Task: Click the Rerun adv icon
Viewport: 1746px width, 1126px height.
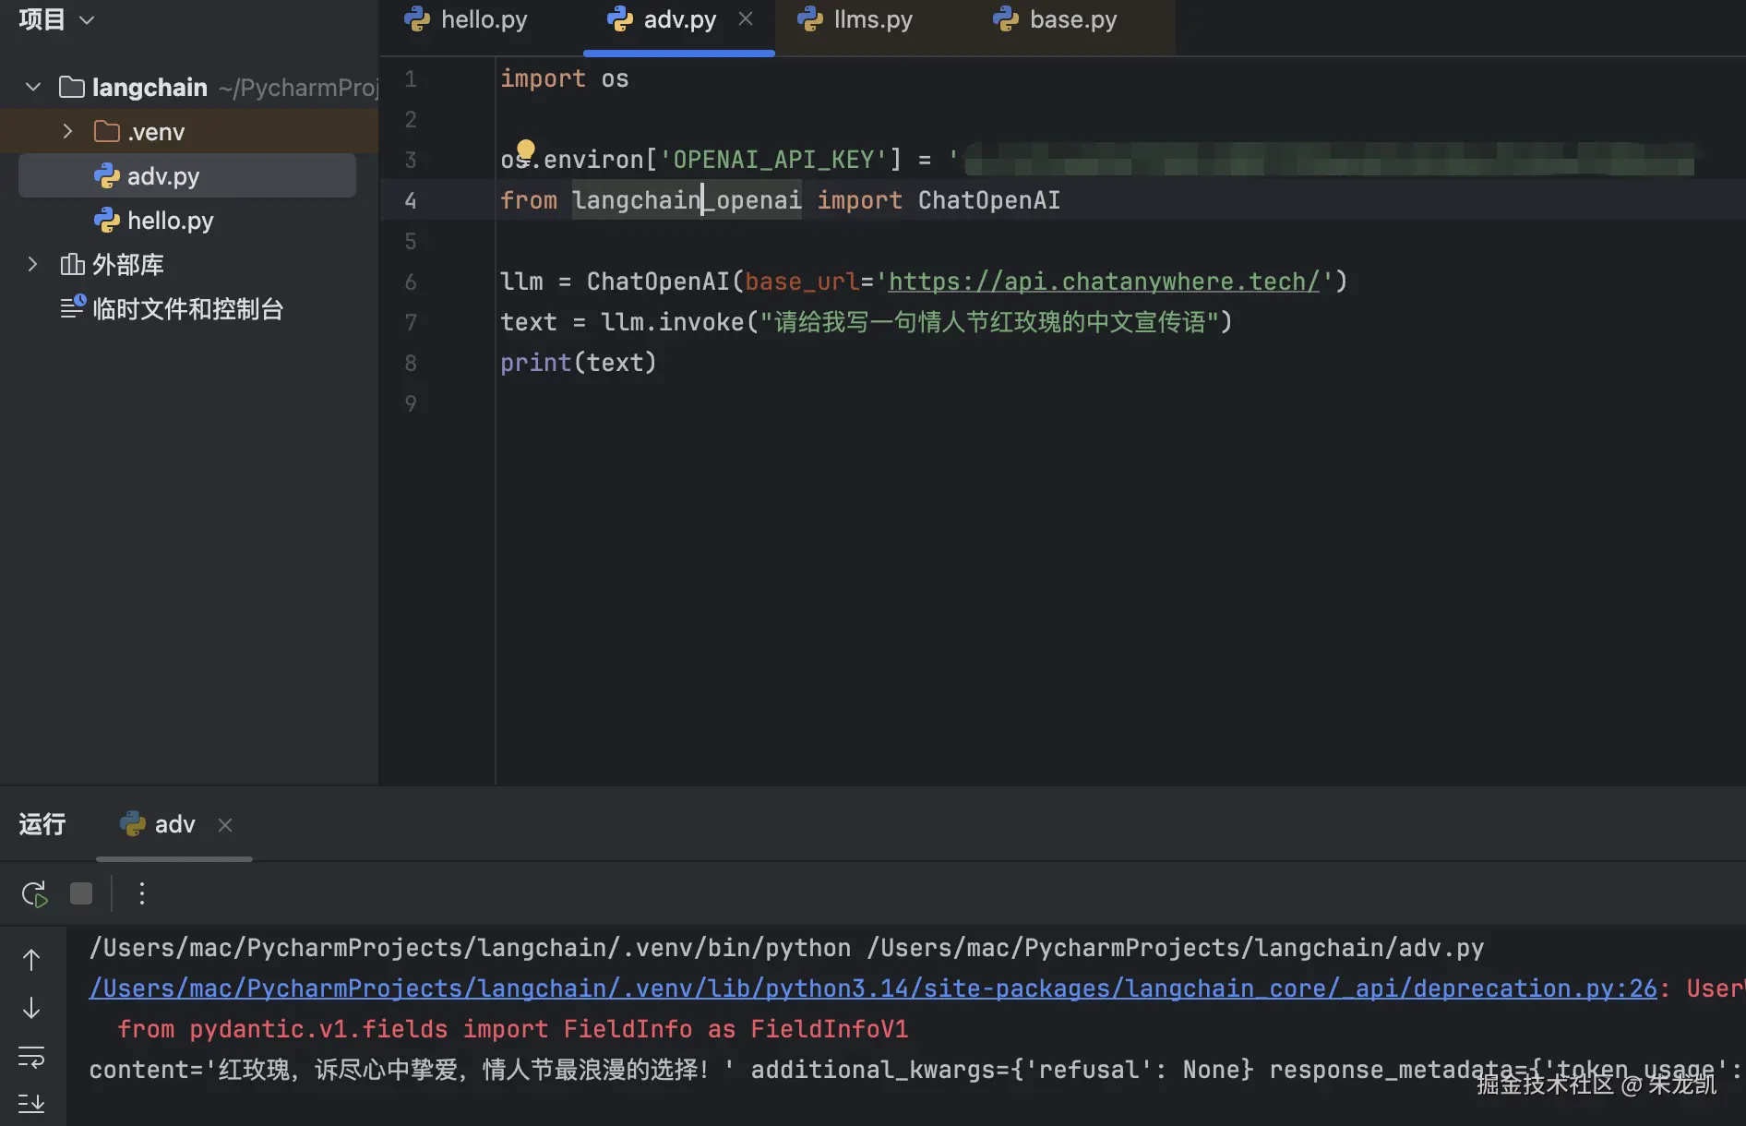Action: pos(34,893)
